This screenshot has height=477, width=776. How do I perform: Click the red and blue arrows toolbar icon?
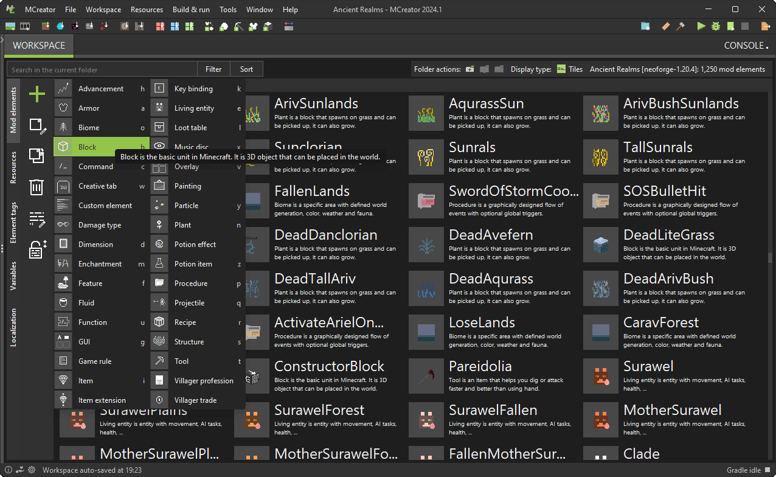point(288,26)
